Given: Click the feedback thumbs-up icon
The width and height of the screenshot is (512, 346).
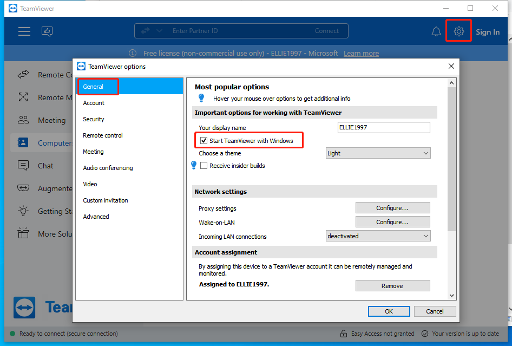Looking at the screenshot, I should [47, 31].
